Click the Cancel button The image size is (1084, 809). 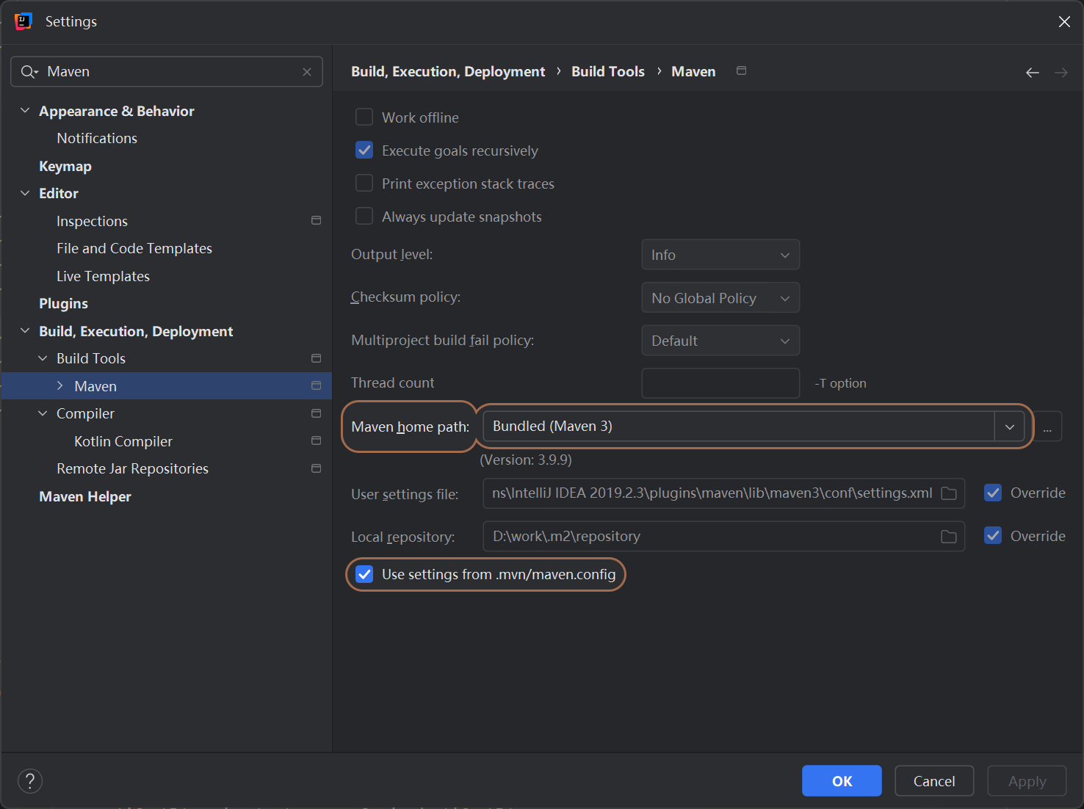click(934, 781)
